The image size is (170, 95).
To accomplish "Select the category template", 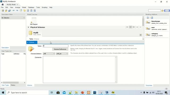I will coord(157,35).
